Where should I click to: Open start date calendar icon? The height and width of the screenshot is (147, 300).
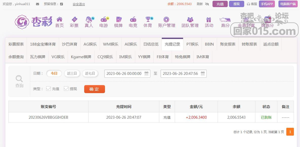point(146,73)
